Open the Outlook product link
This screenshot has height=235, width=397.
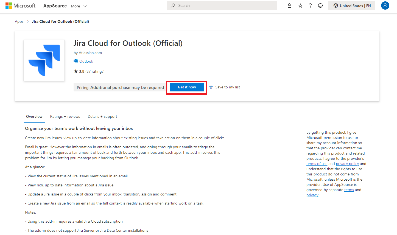point(86,61)
